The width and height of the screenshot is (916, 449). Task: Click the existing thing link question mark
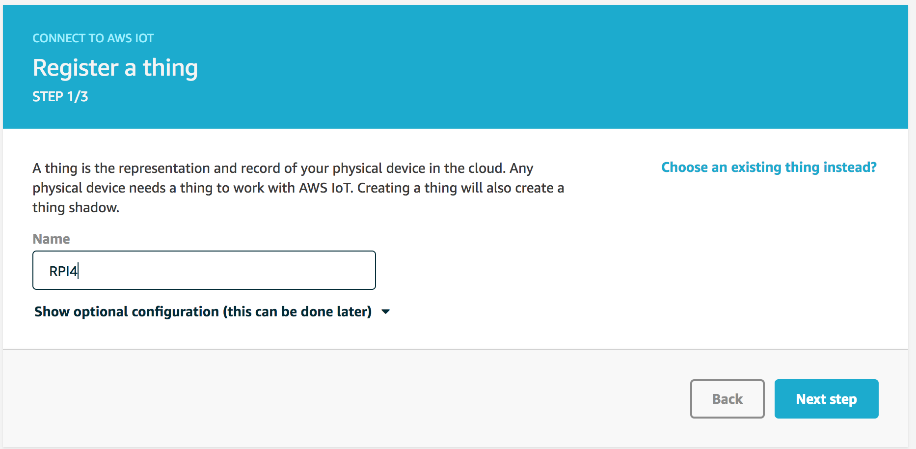[873, 167]
